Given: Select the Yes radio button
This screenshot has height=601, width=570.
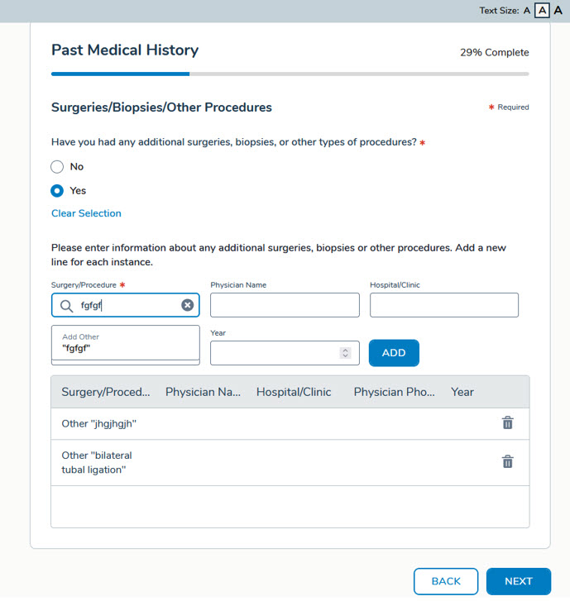Looking at the screenshot, I should click(x=57, y=191).
